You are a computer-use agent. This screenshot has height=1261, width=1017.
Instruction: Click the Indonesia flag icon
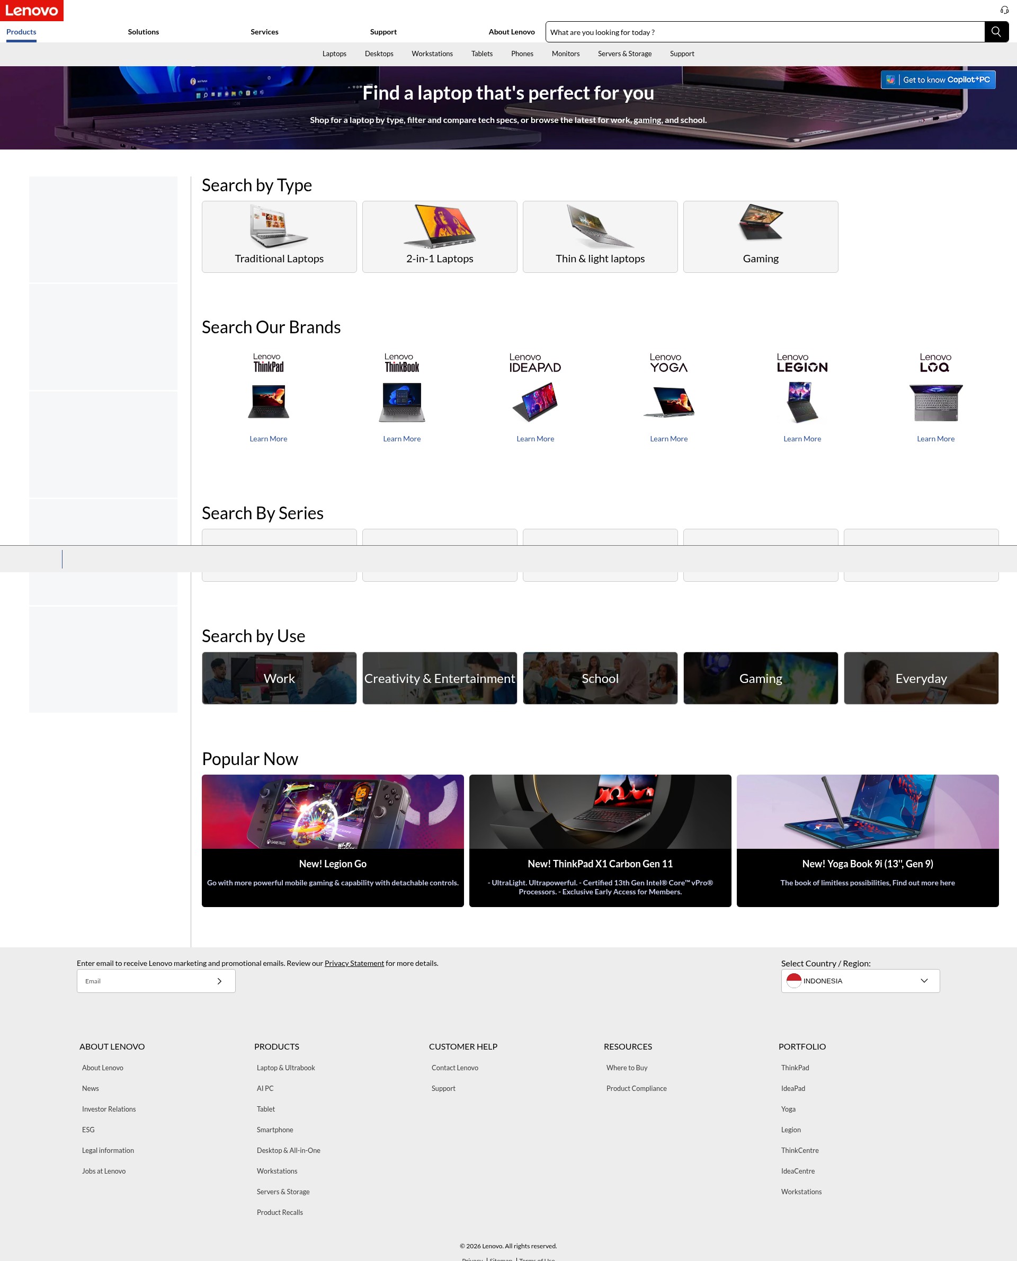pyautogui.click(x=793, y=980)
